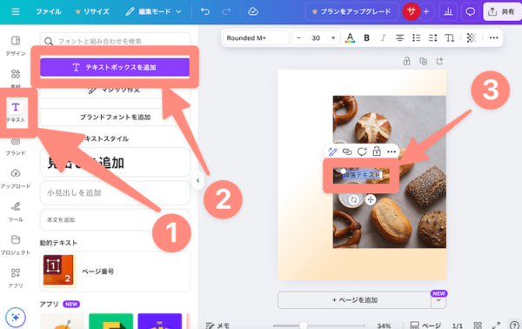Open the アップロード sidebar tab
Viewport: 522px width, 329px height.
(16, 178)
